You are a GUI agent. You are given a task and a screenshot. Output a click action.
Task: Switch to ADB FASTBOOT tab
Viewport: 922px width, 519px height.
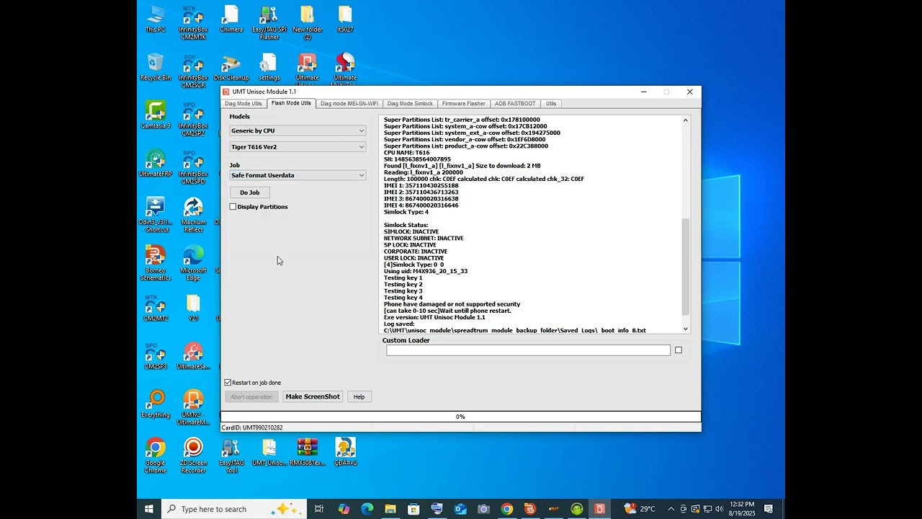(x=515, y=104)
